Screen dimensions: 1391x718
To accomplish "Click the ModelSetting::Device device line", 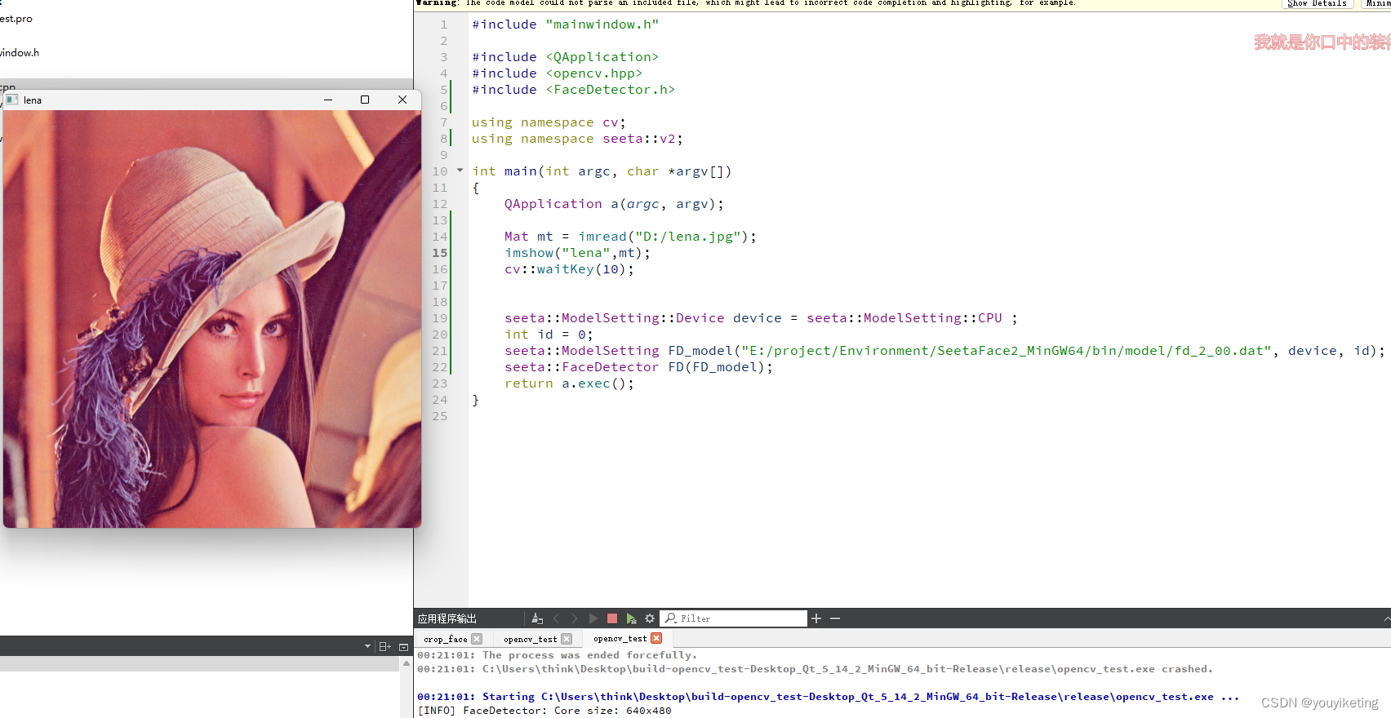I will 761,318.
